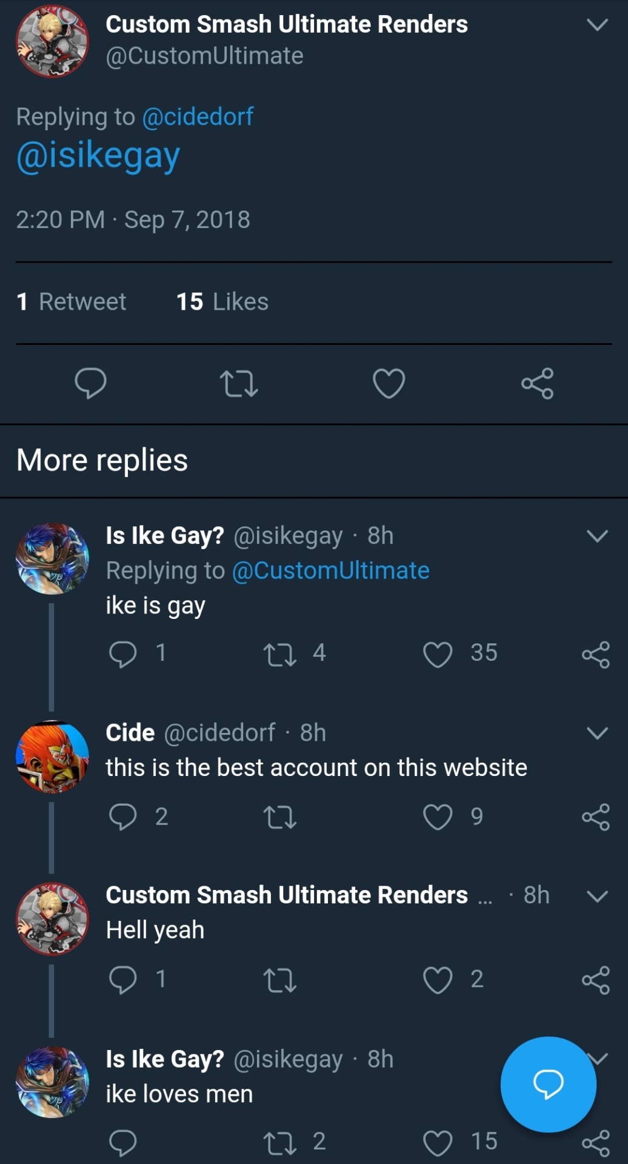The image size is (628, 1164).
Task: Like the main tweet with heart
Action: [389, 383]
